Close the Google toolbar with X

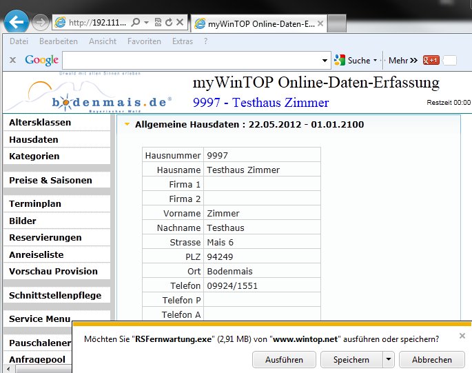coord(12,60)
